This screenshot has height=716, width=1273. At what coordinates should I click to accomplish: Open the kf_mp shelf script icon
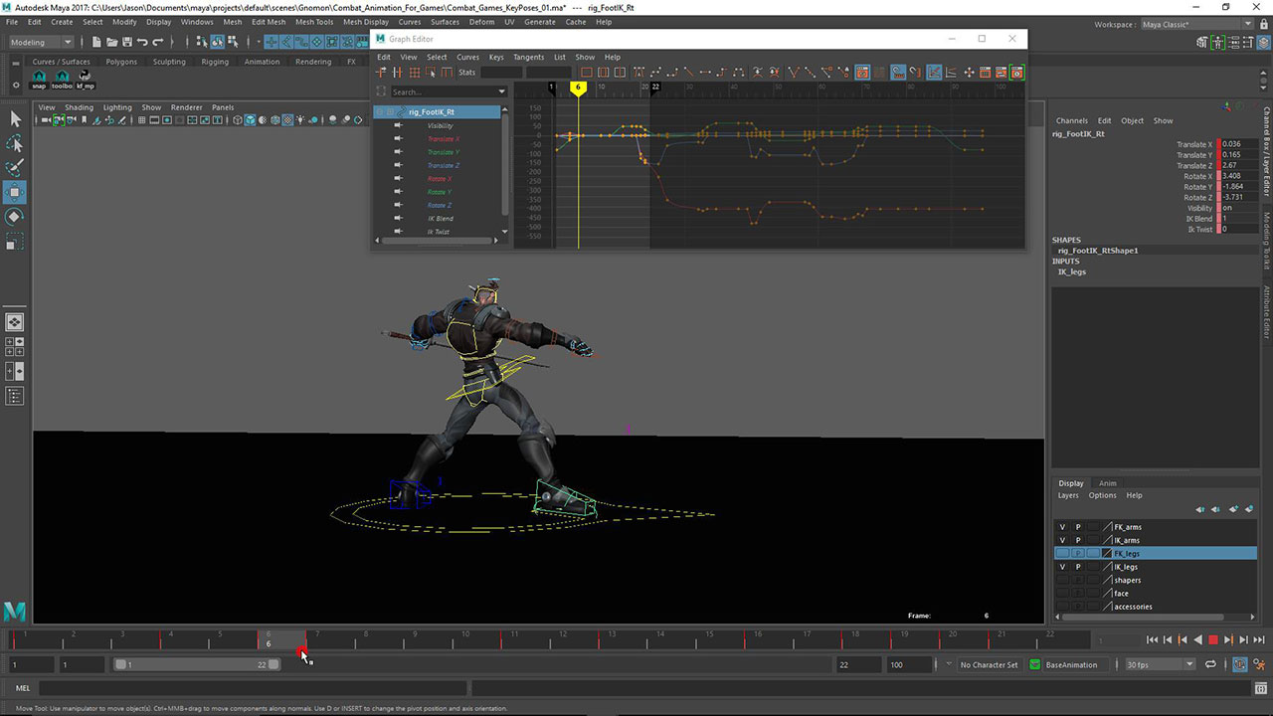(x=86, y=80)
